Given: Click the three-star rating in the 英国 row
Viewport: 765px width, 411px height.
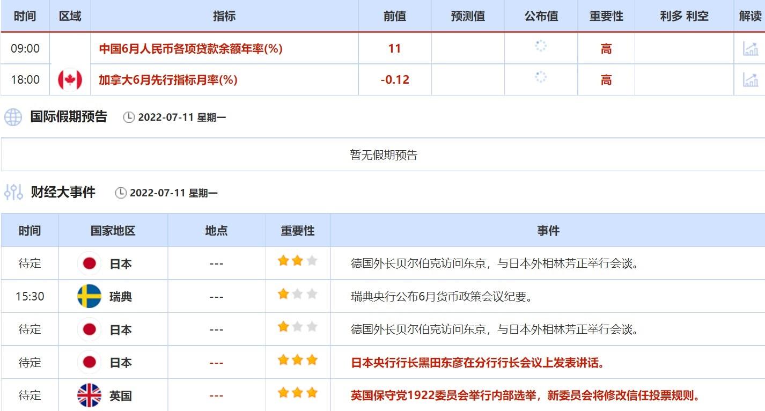Looking at the screenshot, I should point(297,393).
